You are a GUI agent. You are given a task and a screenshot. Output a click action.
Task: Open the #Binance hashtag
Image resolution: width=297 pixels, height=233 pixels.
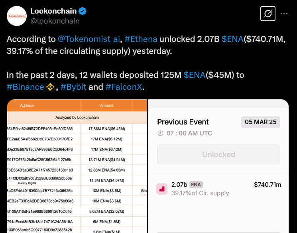point(25,86)
